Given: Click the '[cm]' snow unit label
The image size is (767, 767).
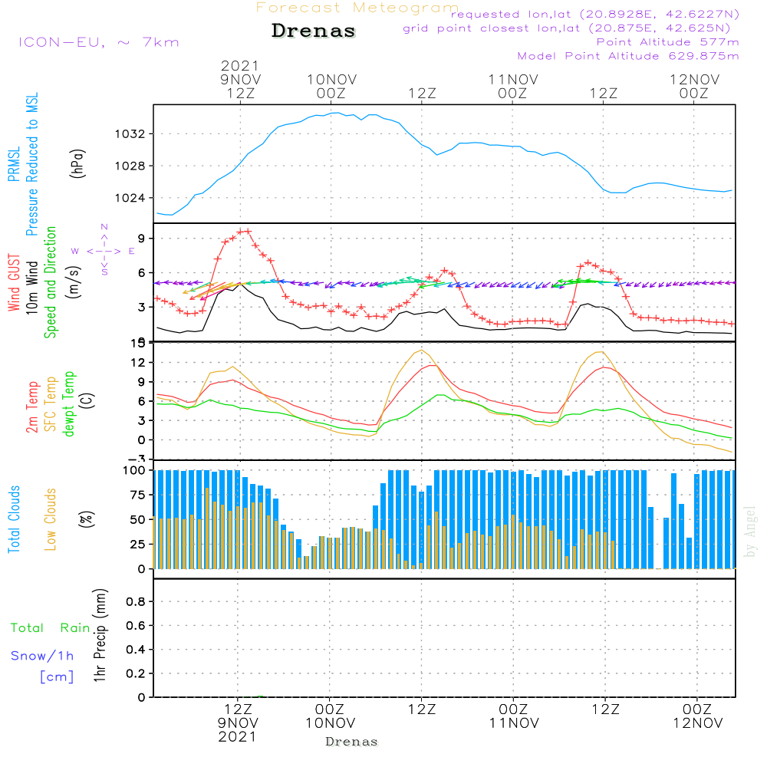Looking at the screenshot, I should 57,677.
